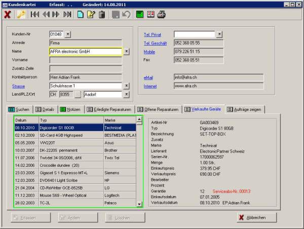Open the calendar icon in the toolbar
This screenshot has height=229, width=304.
click(150, 15)
